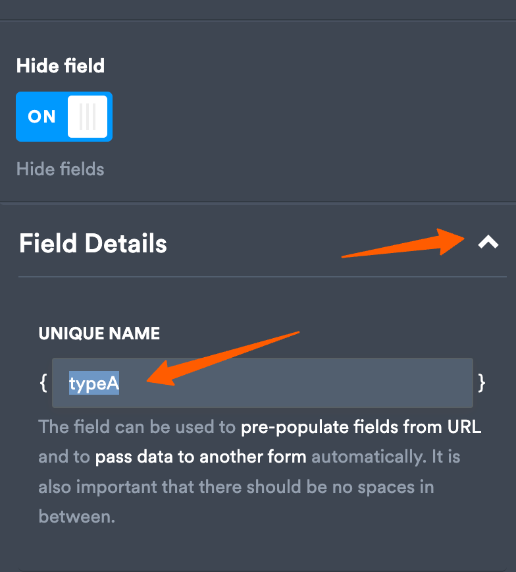This screenshot has height=572, width=516.
Task: Click the Field Details header
Action: tap(93, 244)
